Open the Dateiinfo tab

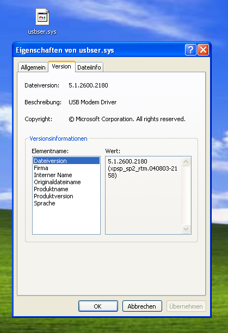point(89,67)
